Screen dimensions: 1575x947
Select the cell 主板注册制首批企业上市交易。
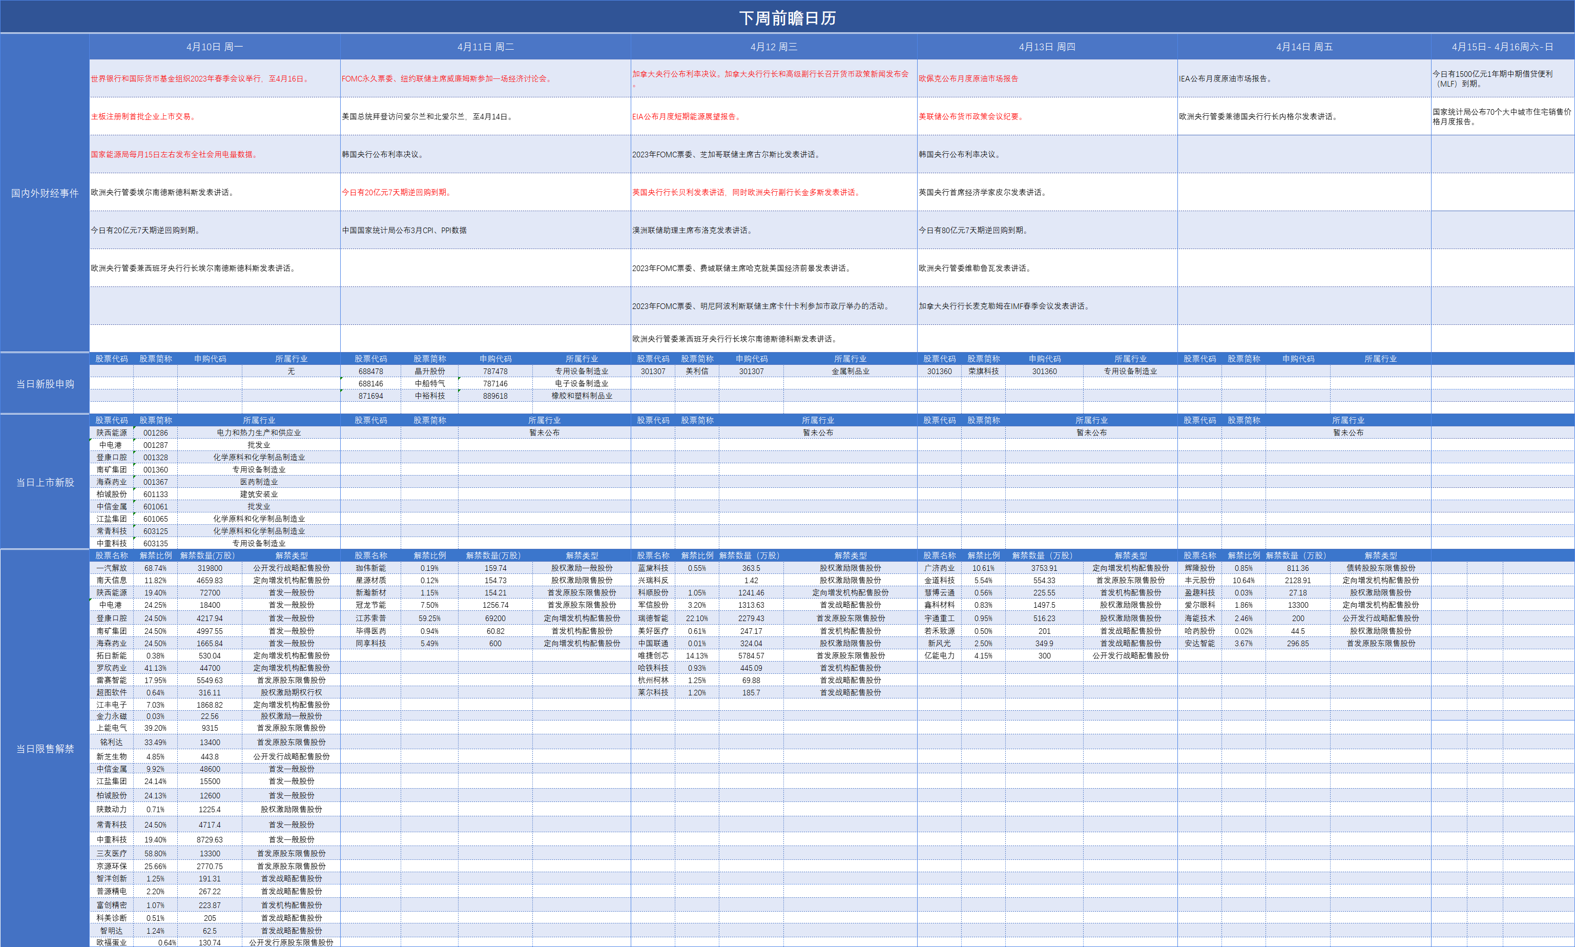pos(214,116)
